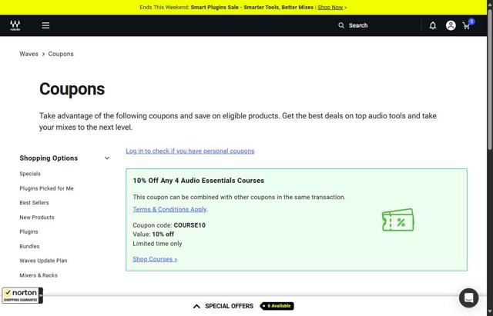Follow the Shop Courses link
Image resolution: width=493 pixels, height=316 pixels.
point(155,259)
